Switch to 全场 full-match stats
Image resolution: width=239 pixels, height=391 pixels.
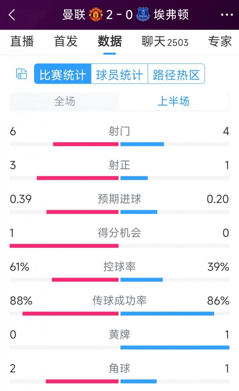pyautogui.click(x=65, y=101)
